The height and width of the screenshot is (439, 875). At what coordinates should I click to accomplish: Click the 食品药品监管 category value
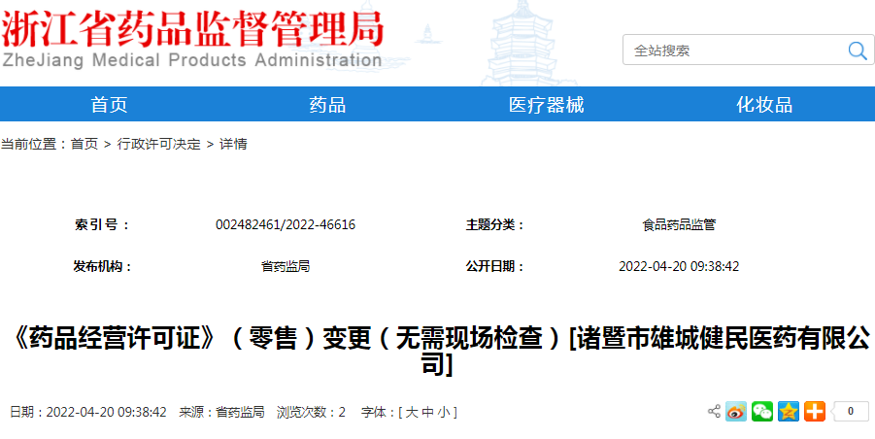(679, 224)
